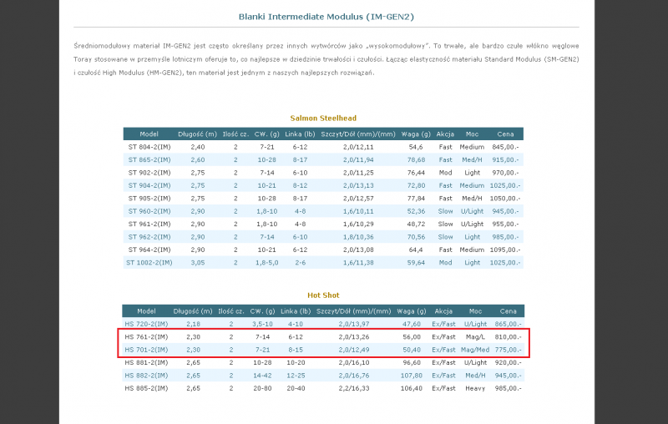Image resolution: width=668 pixels, height=424 pixels.
Task: Click the ST 960-2(IM) model name
Action: (x=149, y=211)
